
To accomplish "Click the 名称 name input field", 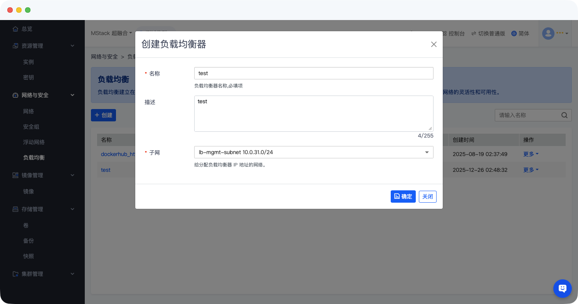I will pyautogui.click(x=313, y=73).
